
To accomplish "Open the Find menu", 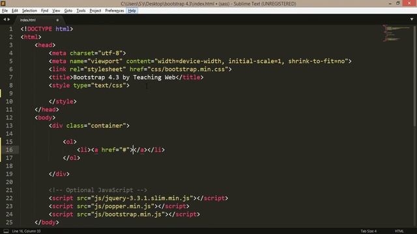I will [44, 10].
